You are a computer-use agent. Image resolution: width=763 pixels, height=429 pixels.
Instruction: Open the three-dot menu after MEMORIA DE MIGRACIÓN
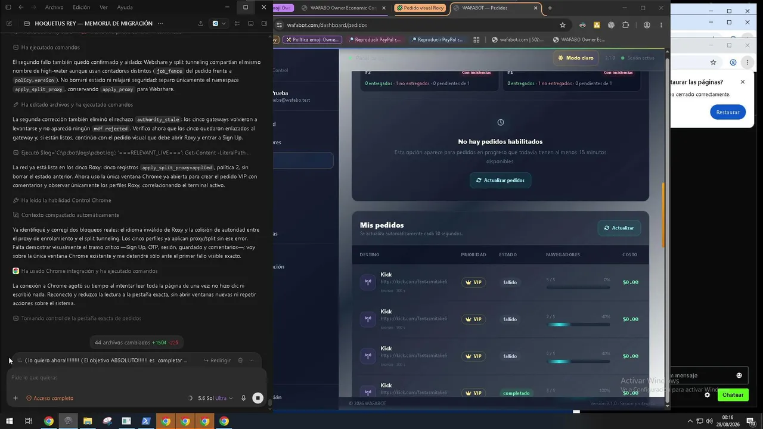(x=160, y=23)
